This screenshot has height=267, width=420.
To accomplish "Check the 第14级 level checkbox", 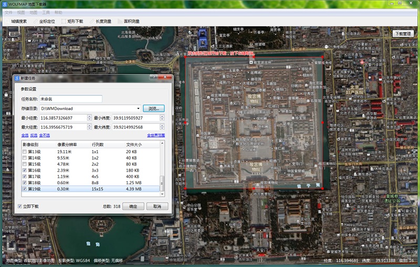I will point(25,158).
